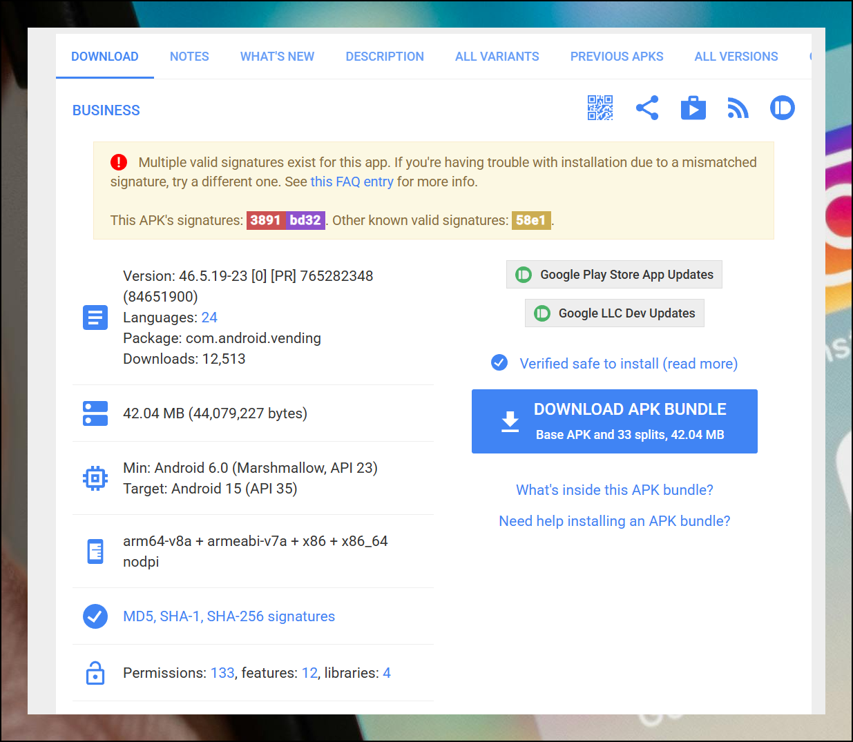Click the version details document icon
The image size is (853, 742).
(x=95, y=318)
